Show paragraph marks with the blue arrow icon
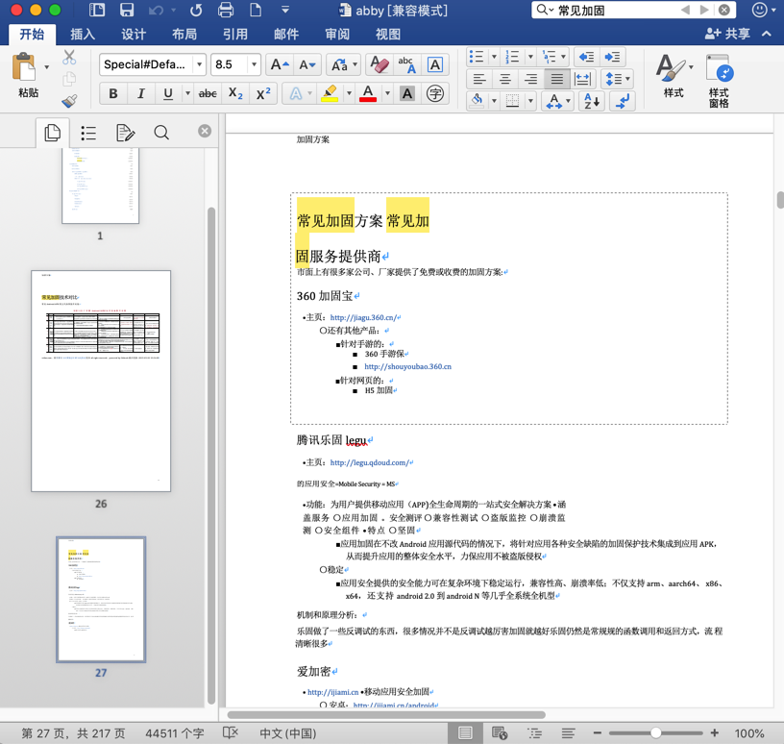The image size is (784, 744). (622, 101)
